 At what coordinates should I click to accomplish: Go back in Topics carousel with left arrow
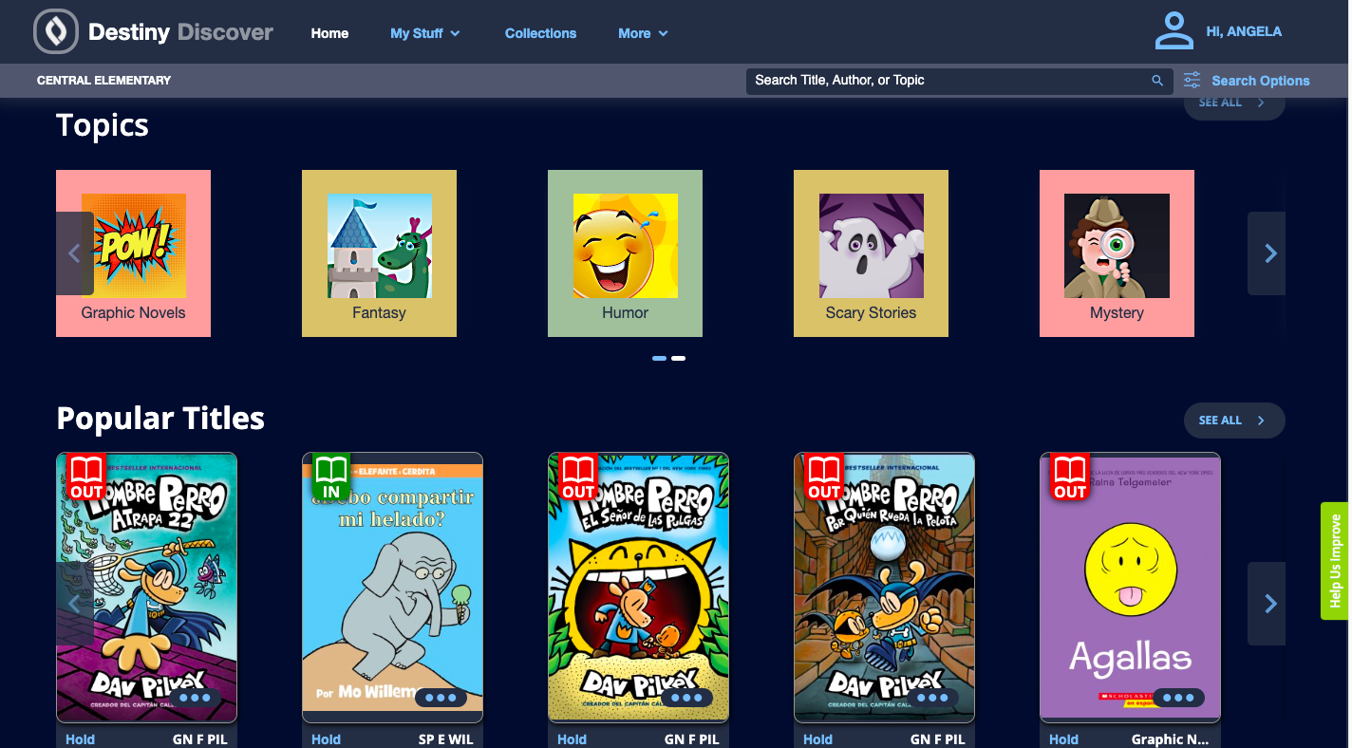pos(75,253)
